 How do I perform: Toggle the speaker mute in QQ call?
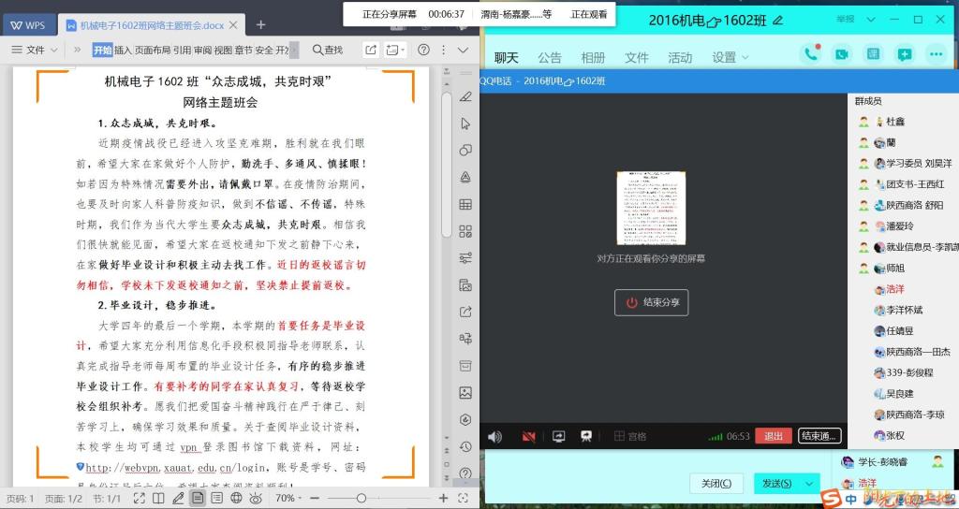(494, 436)
